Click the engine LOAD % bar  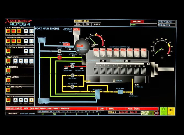(x=120, y=64)
